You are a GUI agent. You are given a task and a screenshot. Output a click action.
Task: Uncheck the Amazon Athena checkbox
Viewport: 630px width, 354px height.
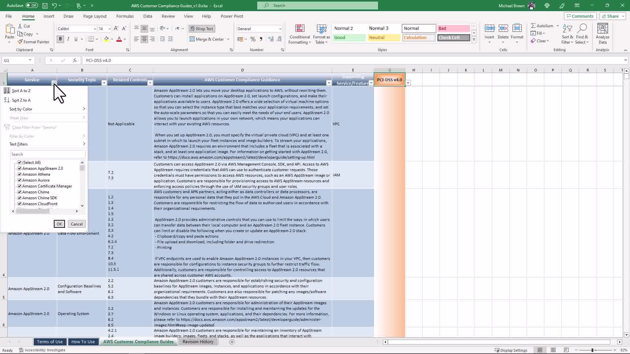coord(20,174)
